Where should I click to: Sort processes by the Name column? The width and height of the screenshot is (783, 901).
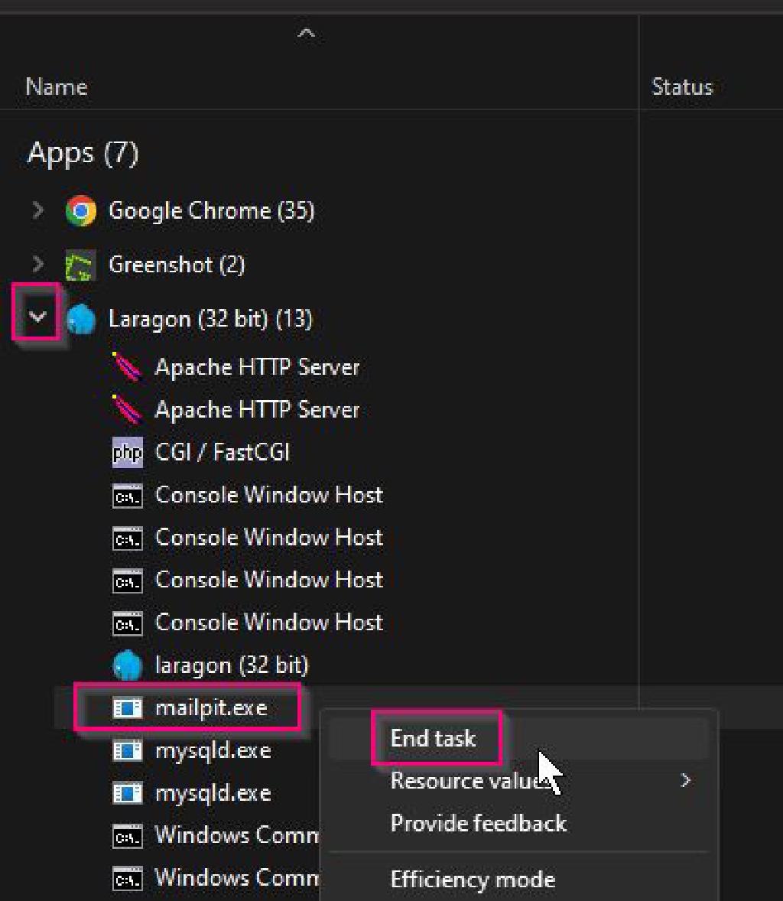coord(56,86)
